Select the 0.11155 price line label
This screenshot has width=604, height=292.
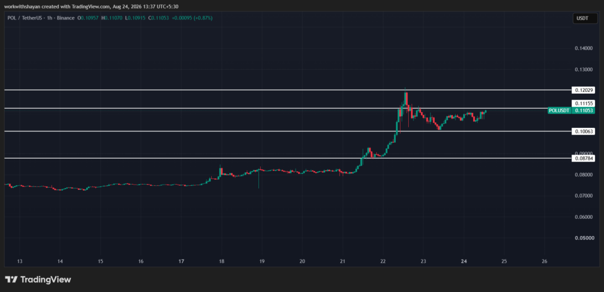[584, 103]
